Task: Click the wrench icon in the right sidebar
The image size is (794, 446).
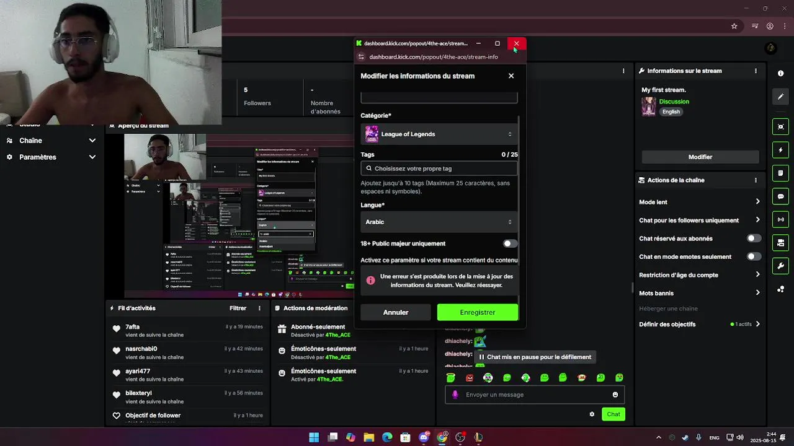Action: point(780,266)
